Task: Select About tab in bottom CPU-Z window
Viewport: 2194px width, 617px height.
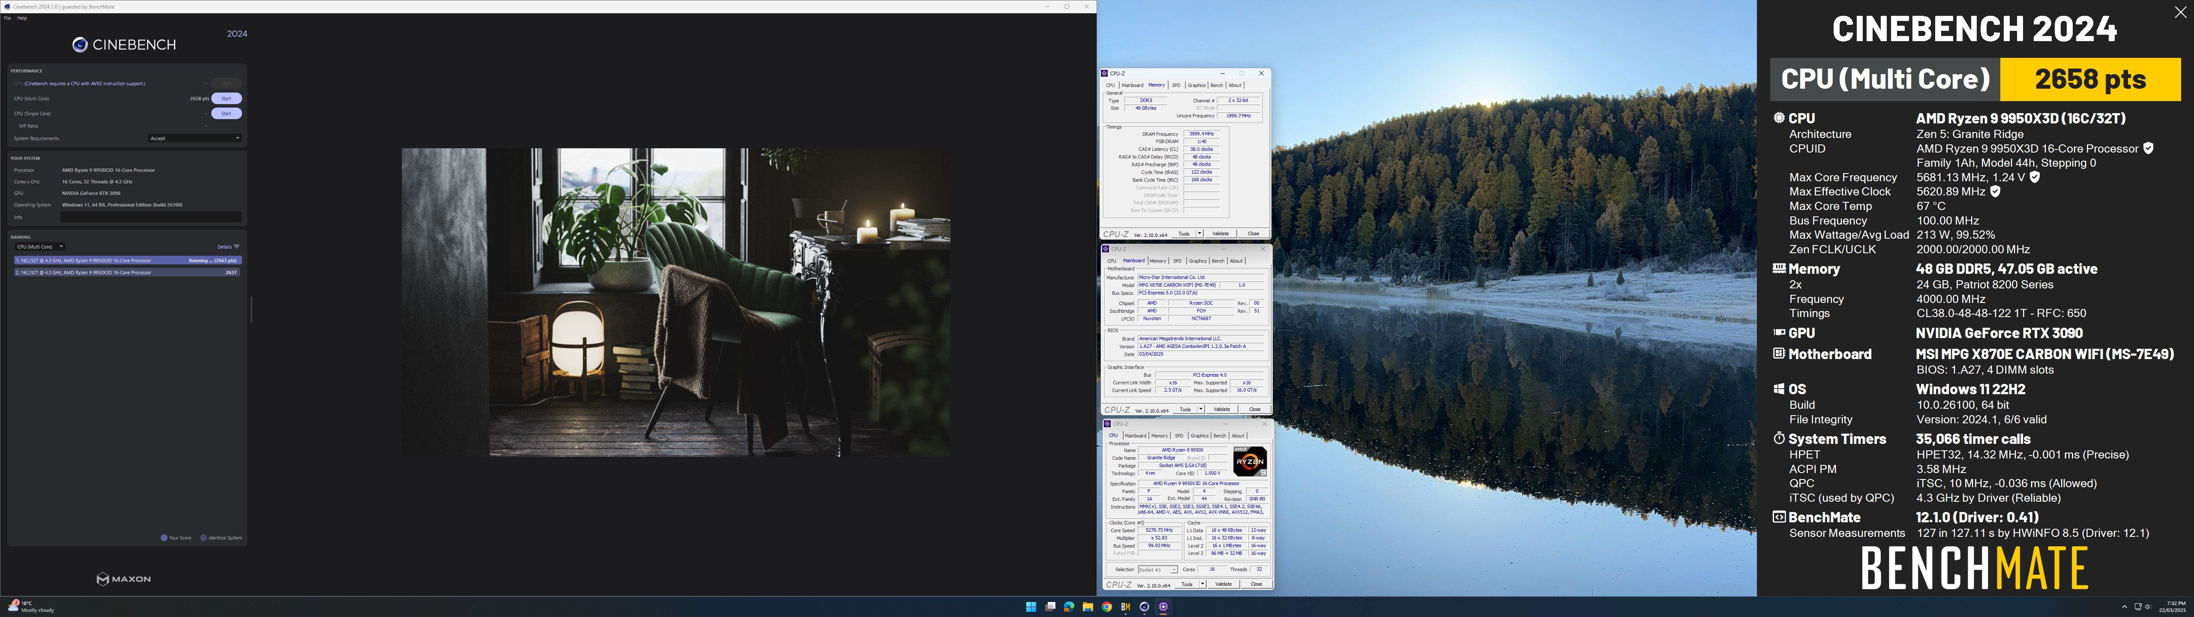Action: pyautogui.click(x=1238, y=435)
